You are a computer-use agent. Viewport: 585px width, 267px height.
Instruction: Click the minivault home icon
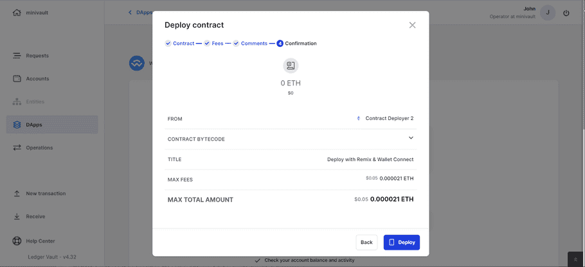point(17,13)
